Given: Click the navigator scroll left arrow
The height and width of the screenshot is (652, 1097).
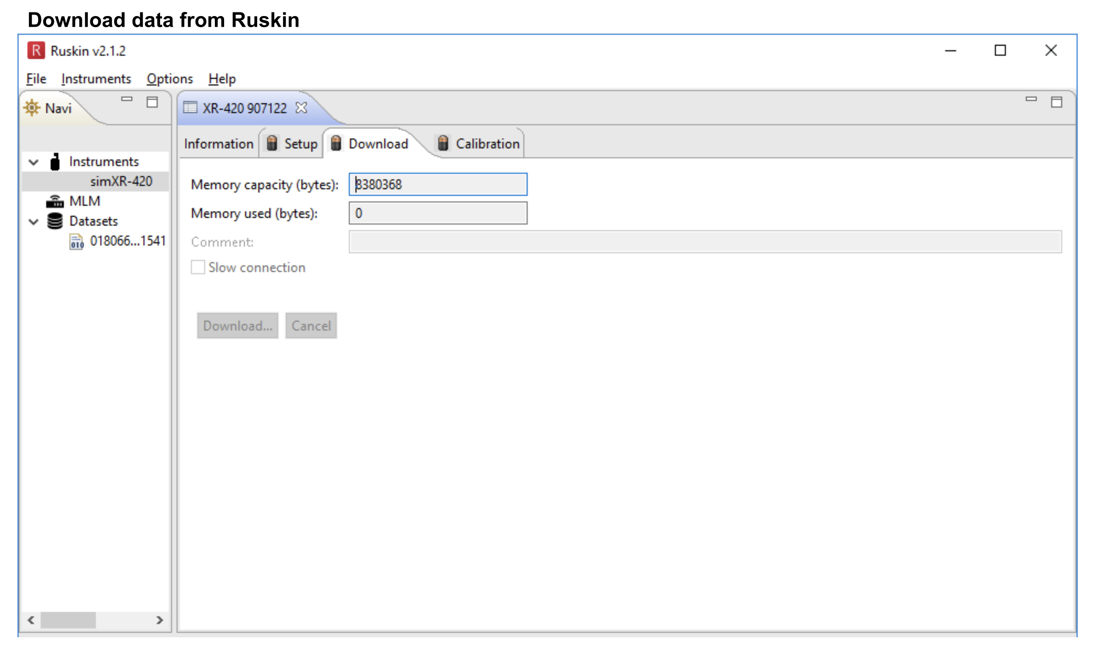Looking at the screenshot, I should (31, 620).
